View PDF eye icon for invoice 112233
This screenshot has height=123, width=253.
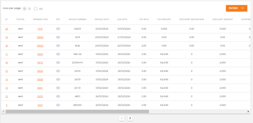(58, 29)
